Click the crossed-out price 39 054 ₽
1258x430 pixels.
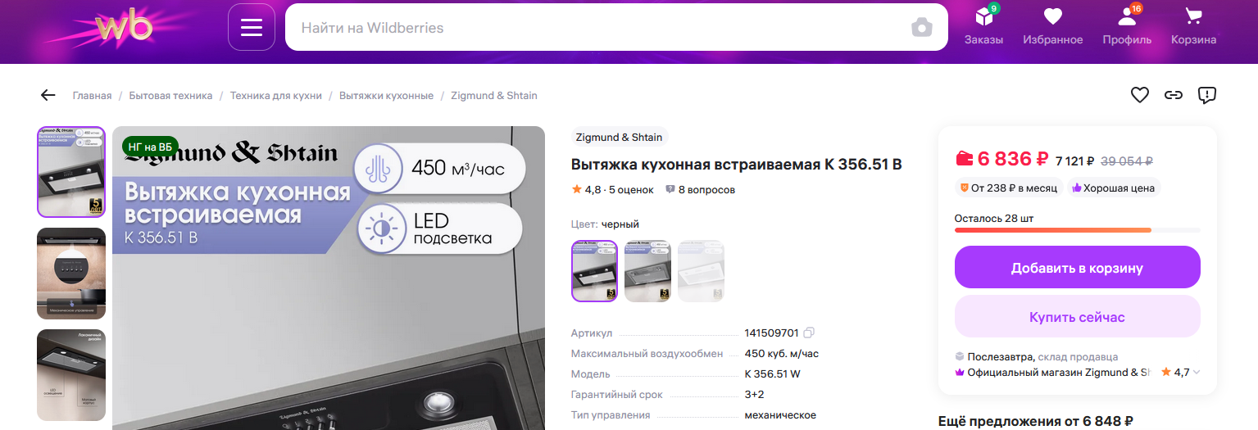click(x=1126, y=161)
